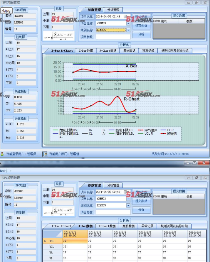
Task: Open R-Chart数据 tab in lower window
Action: click(107, 226)
